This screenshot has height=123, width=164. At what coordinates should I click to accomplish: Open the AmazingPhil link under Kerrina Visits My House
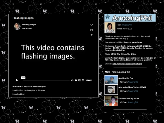pyautogui.click(x=133, y=102)
